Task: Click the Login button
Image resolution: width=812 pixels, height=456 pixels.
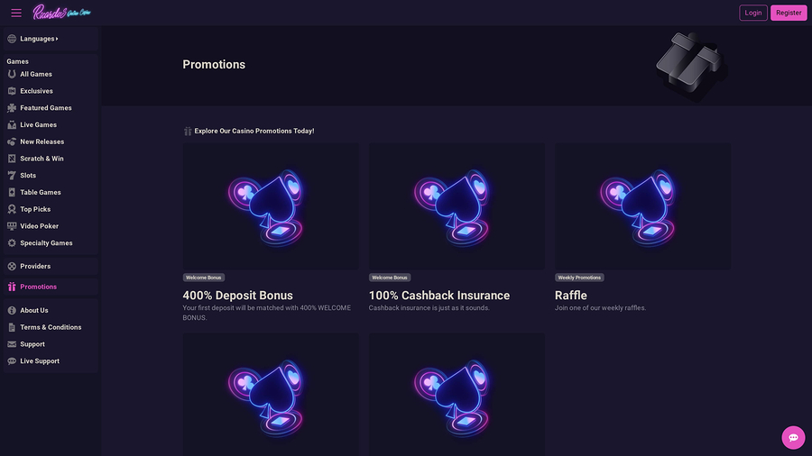Action: 752,13
